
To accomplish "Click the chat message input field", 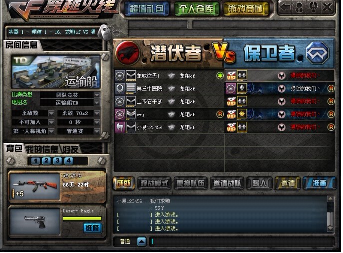I will click(242, 242).
